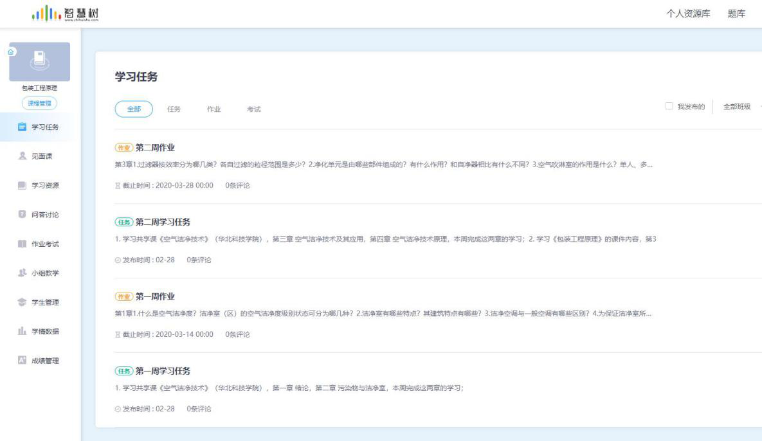Open 见面课 via its sidebar icon
The height and width of the screenshot is (441, 762).
(x=22, y=156)
